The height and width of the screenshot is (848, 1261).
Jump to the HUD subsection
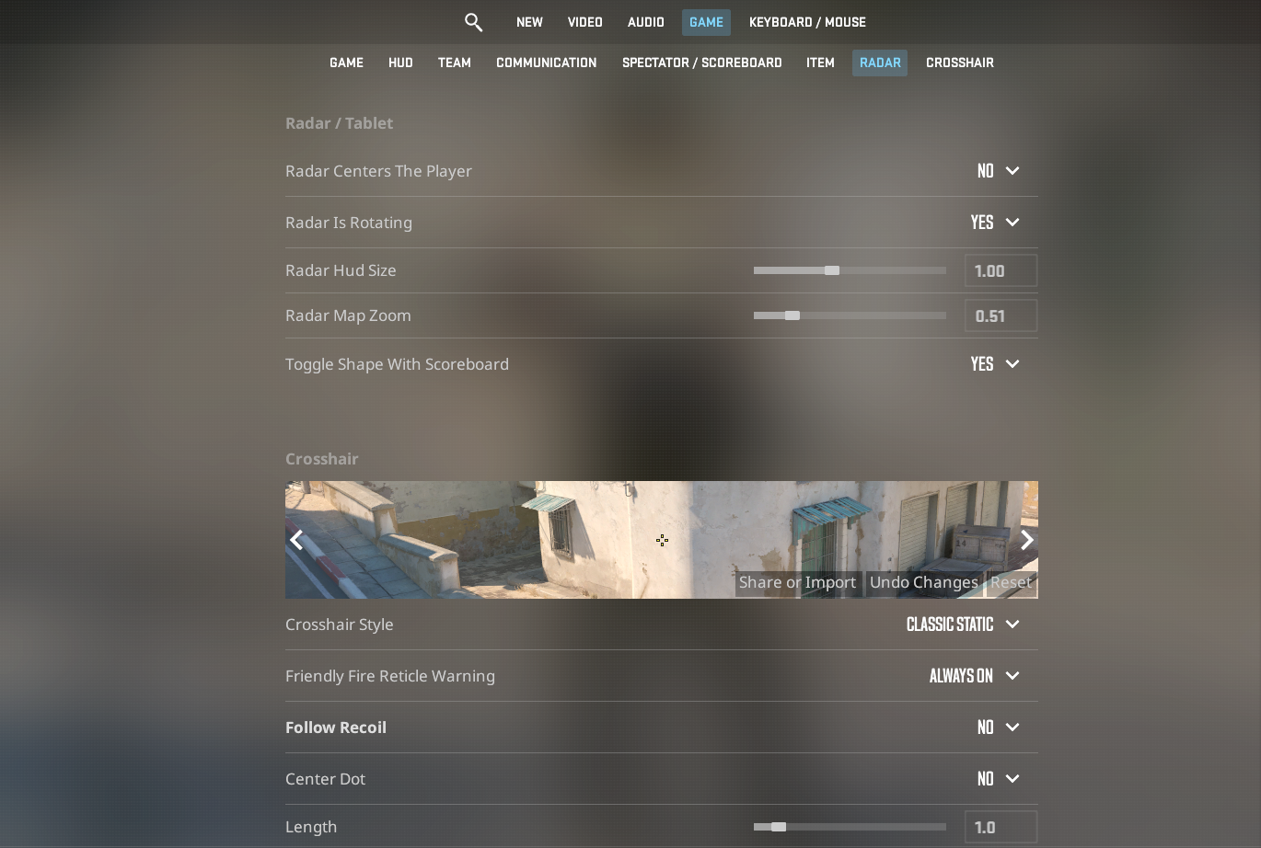click(400, 63)
